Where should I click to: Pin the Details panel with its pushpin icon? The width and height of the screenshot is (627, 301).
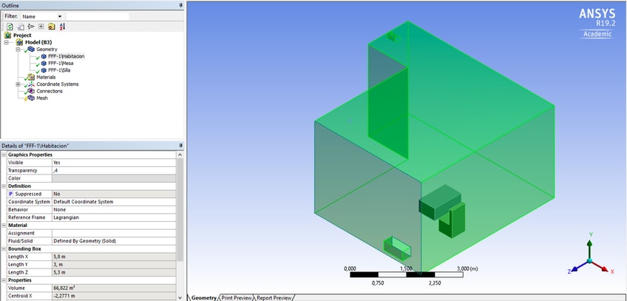(180, 146)
